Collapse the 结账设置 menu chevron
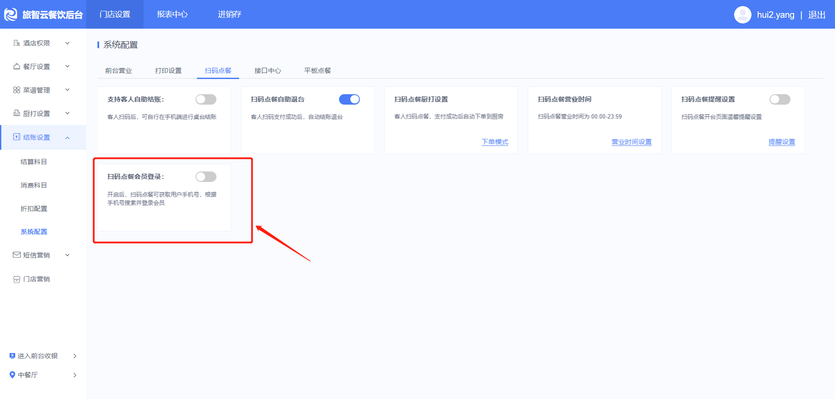The height and width of the screenshot is (399, 835). tap(67, 138)
